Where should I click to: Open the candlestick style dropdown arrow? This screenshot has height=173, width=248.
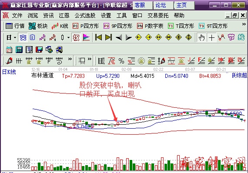68,38
